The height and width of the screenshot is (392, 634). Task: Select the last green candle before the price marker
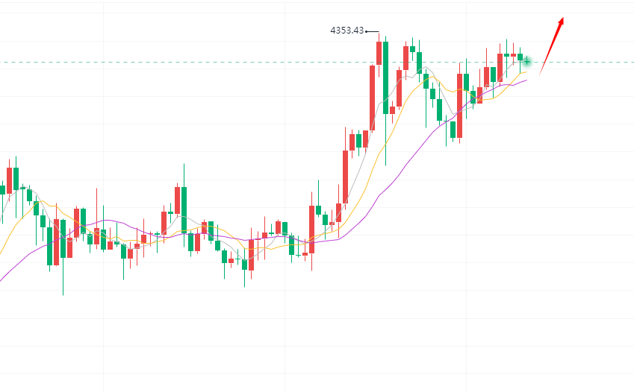pos(520,57)
